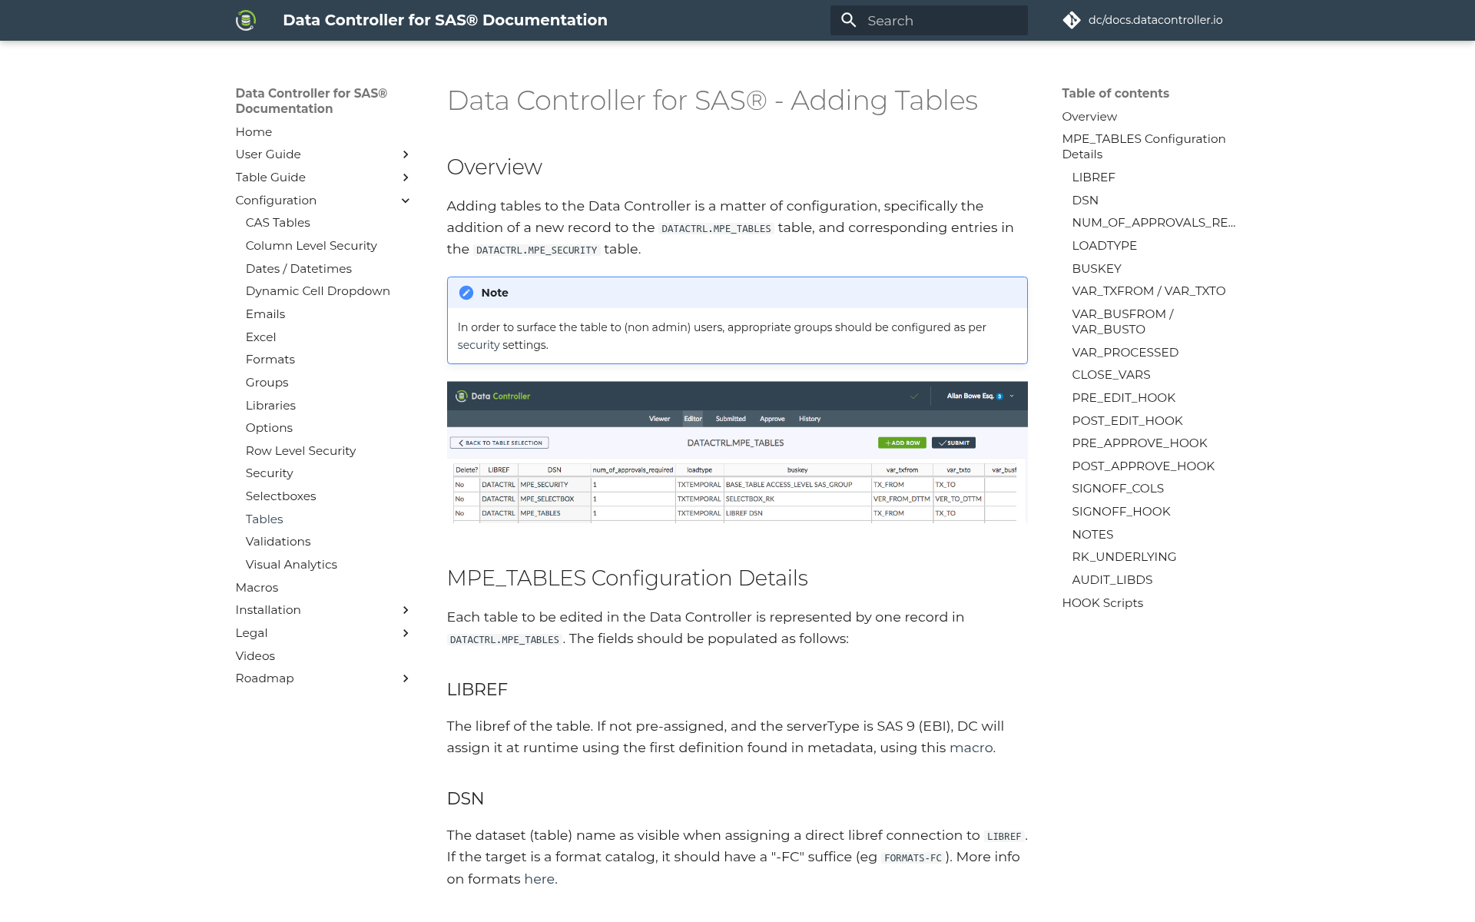Open the Emails page
This screenshot has width=1475, height=922.
(265, 314)
